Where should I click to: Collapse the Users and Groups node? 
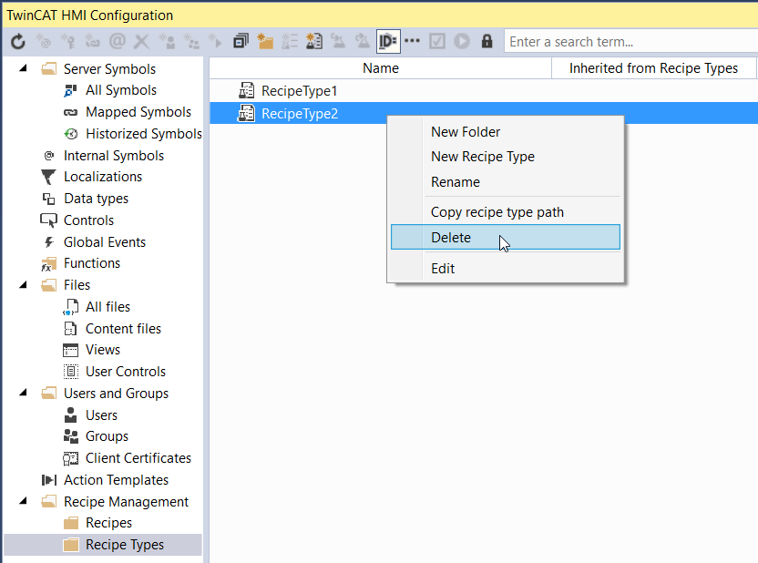[x=23, y=393]
